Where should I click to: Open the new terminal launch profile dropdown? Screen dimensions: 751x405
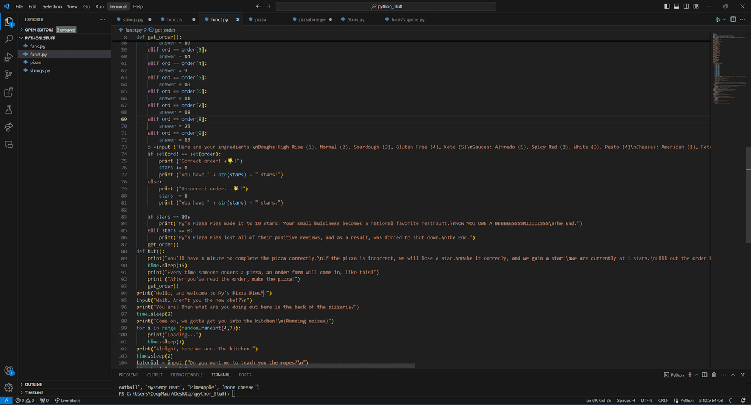point(696,375)
